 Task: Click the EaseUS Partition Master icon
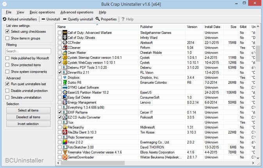pos(65,92)
